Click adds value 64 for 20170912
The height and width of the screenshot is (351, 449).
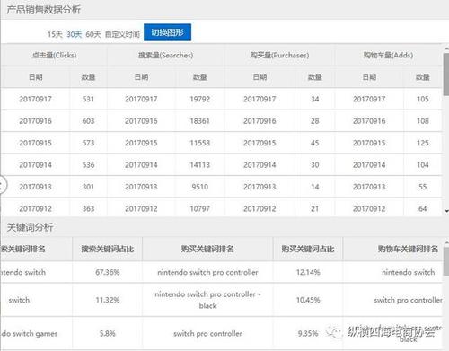pyautogui.click(x=423, y=208)
